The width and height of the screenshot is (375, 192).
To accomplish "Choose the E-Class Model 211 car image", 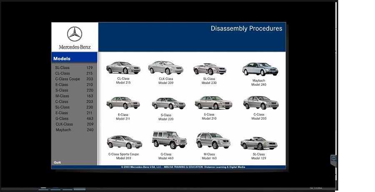I will click(x=123, y=103).
